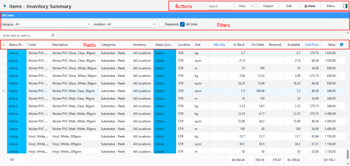The image size is (350, 166).
Task: Open the Location filter dropdown
Action: click(x=154, y=24)
